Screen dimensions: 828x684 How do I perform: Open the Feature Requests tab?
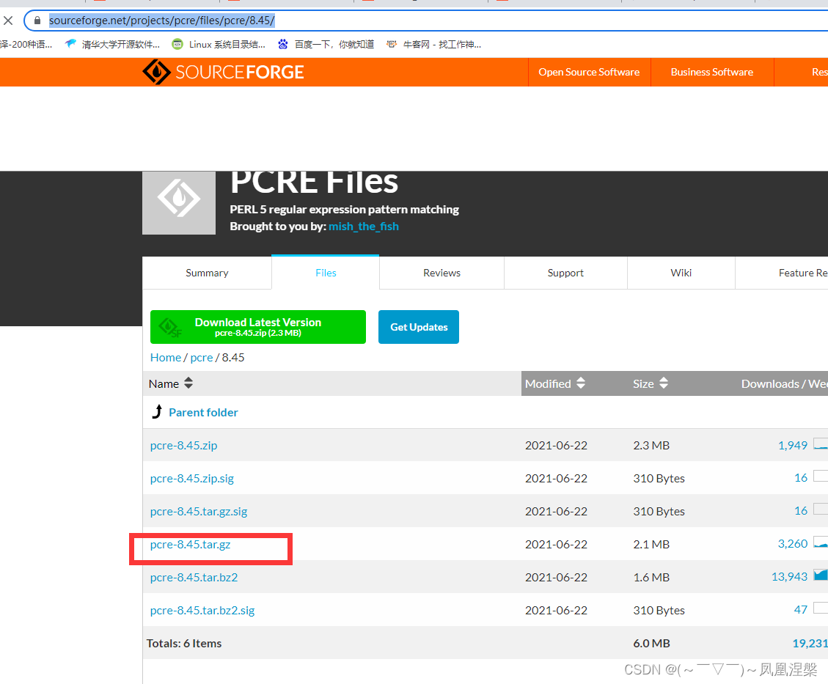(x=783, y=273)
